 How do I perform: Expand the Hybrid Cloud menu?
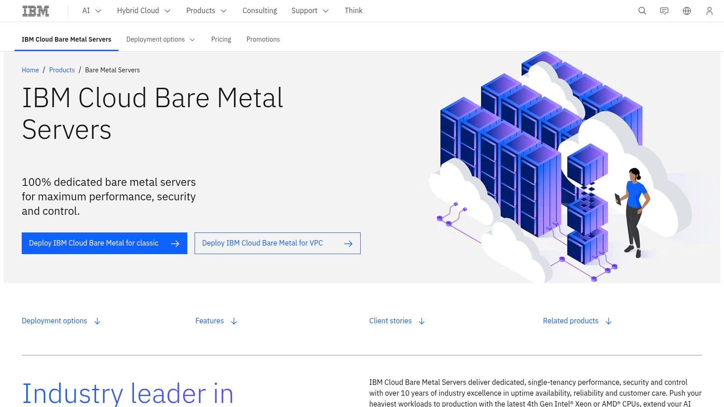[x=143, y=11]
